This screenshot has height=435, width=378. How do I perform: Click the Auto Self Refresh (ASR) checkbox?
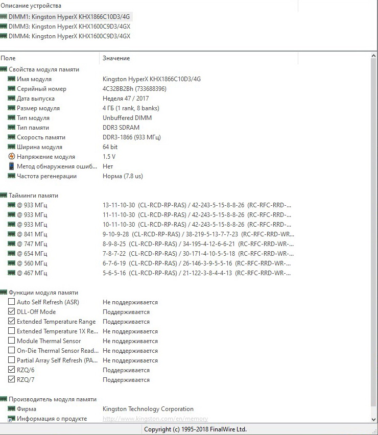pyautogui.click(x=11, y=302)
